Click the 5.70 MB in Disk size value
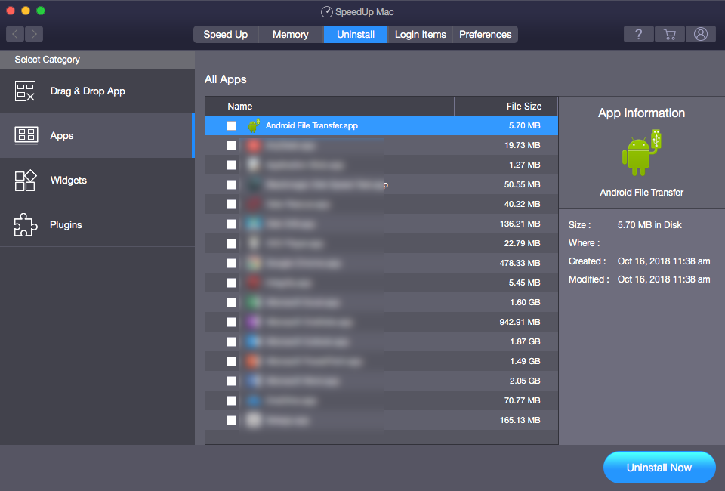The width and height of the screenshot is (725, 491). click(x=649, y=224)
